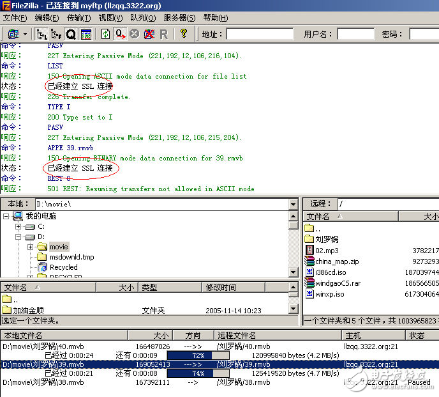Select paused queue row for 38.rmvb
The width and height of the screenshot is (439, 397).
[219, 382]
